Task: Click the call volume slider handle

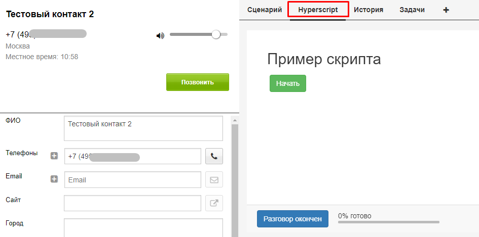Action: [x=216, y=34]
